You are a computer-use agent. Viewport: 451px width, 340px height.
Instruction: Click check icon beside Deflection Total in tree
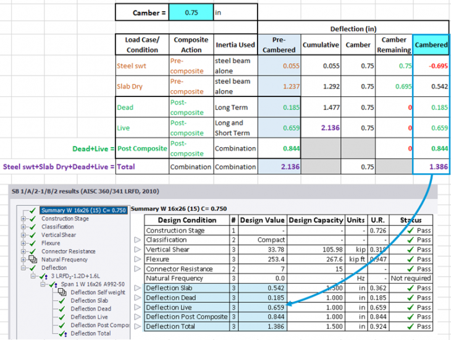pyautogui.click(x=62, y=333)
